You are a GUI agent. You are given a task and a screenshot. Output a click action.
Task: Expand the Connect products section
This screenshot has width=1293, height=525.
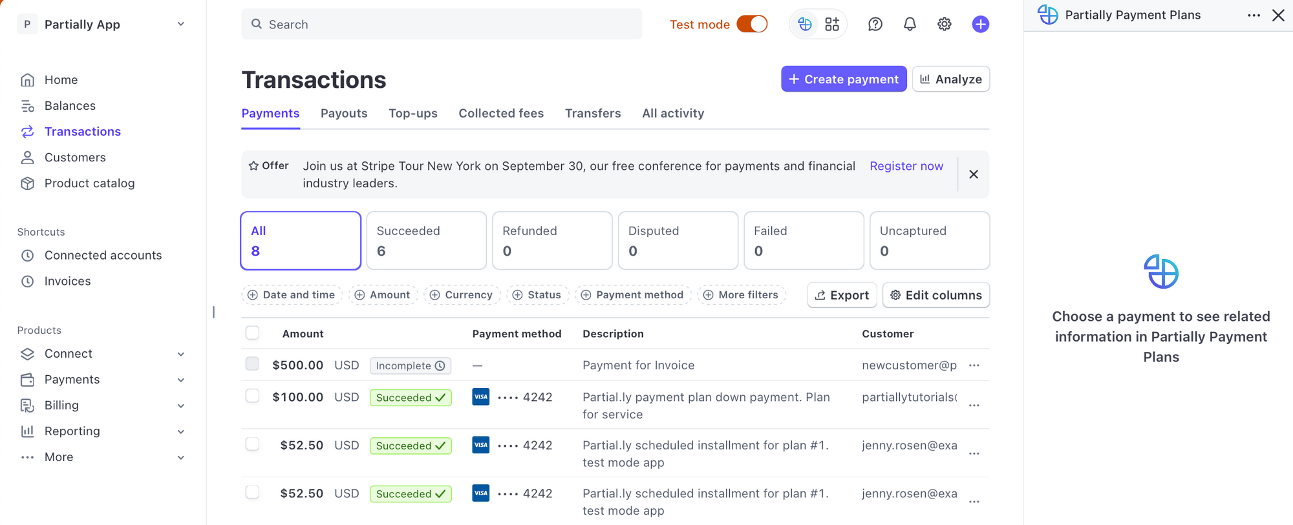click(x=181, y=354)
